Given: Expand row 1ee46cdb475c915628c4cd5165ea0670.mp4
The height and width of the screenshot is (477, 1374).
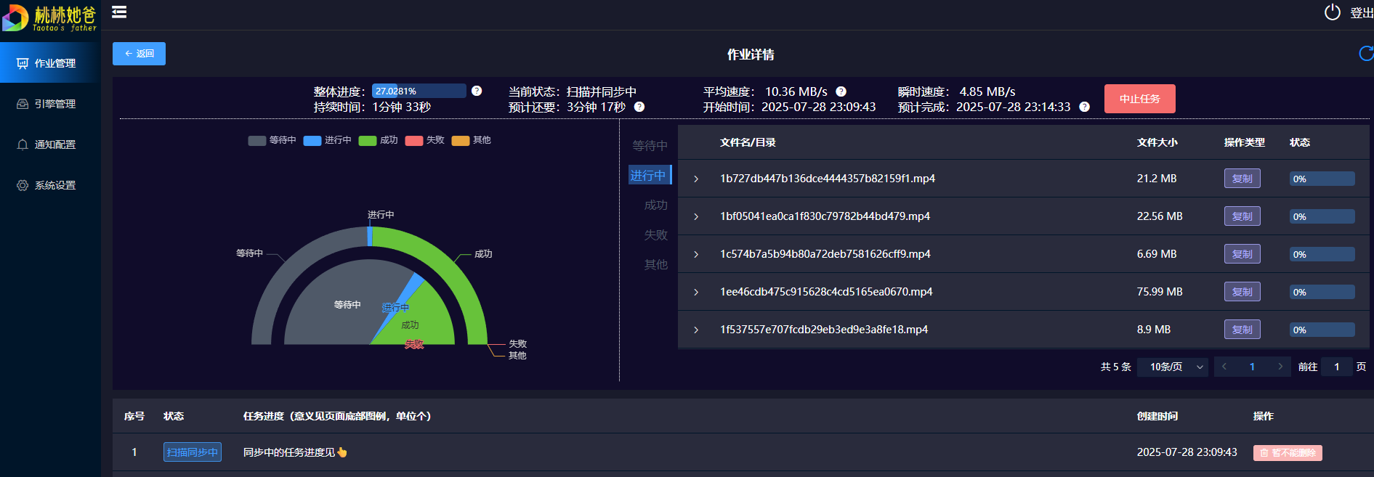Looking at the screenshot, I should pyautogui.click(x=696, y=292).
